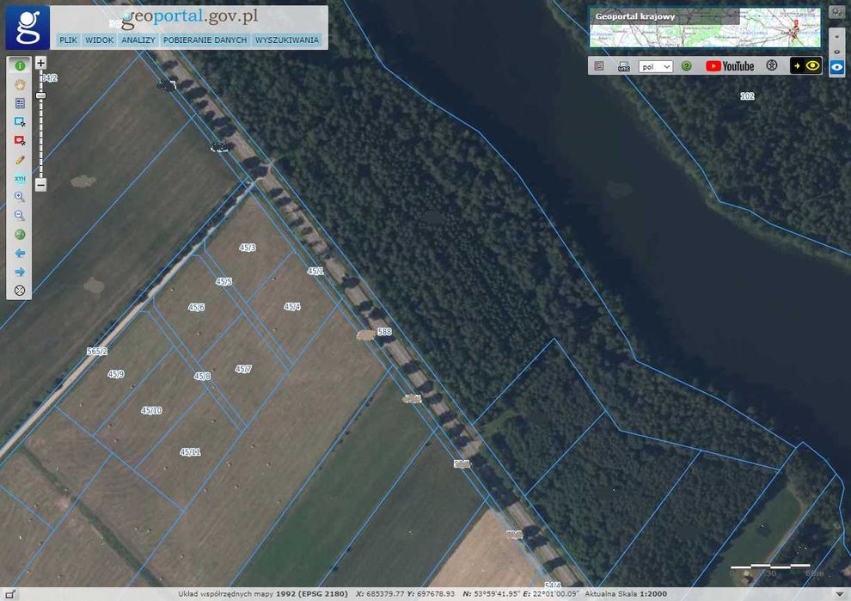The height and width of the screenshot is (601, 851).
Task: Toggle the yellow-eye high contrast mode
Action: tap(805, 65)
